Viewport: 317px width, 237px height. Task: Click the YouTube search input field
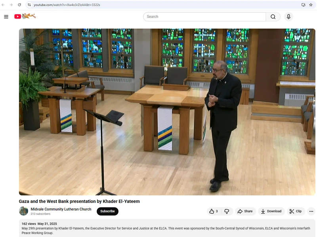204,17
